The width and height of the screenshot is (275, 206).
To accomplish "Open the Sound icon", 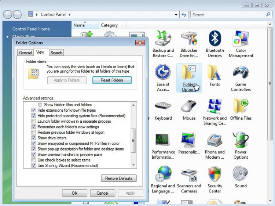I will tap(241, 177).
